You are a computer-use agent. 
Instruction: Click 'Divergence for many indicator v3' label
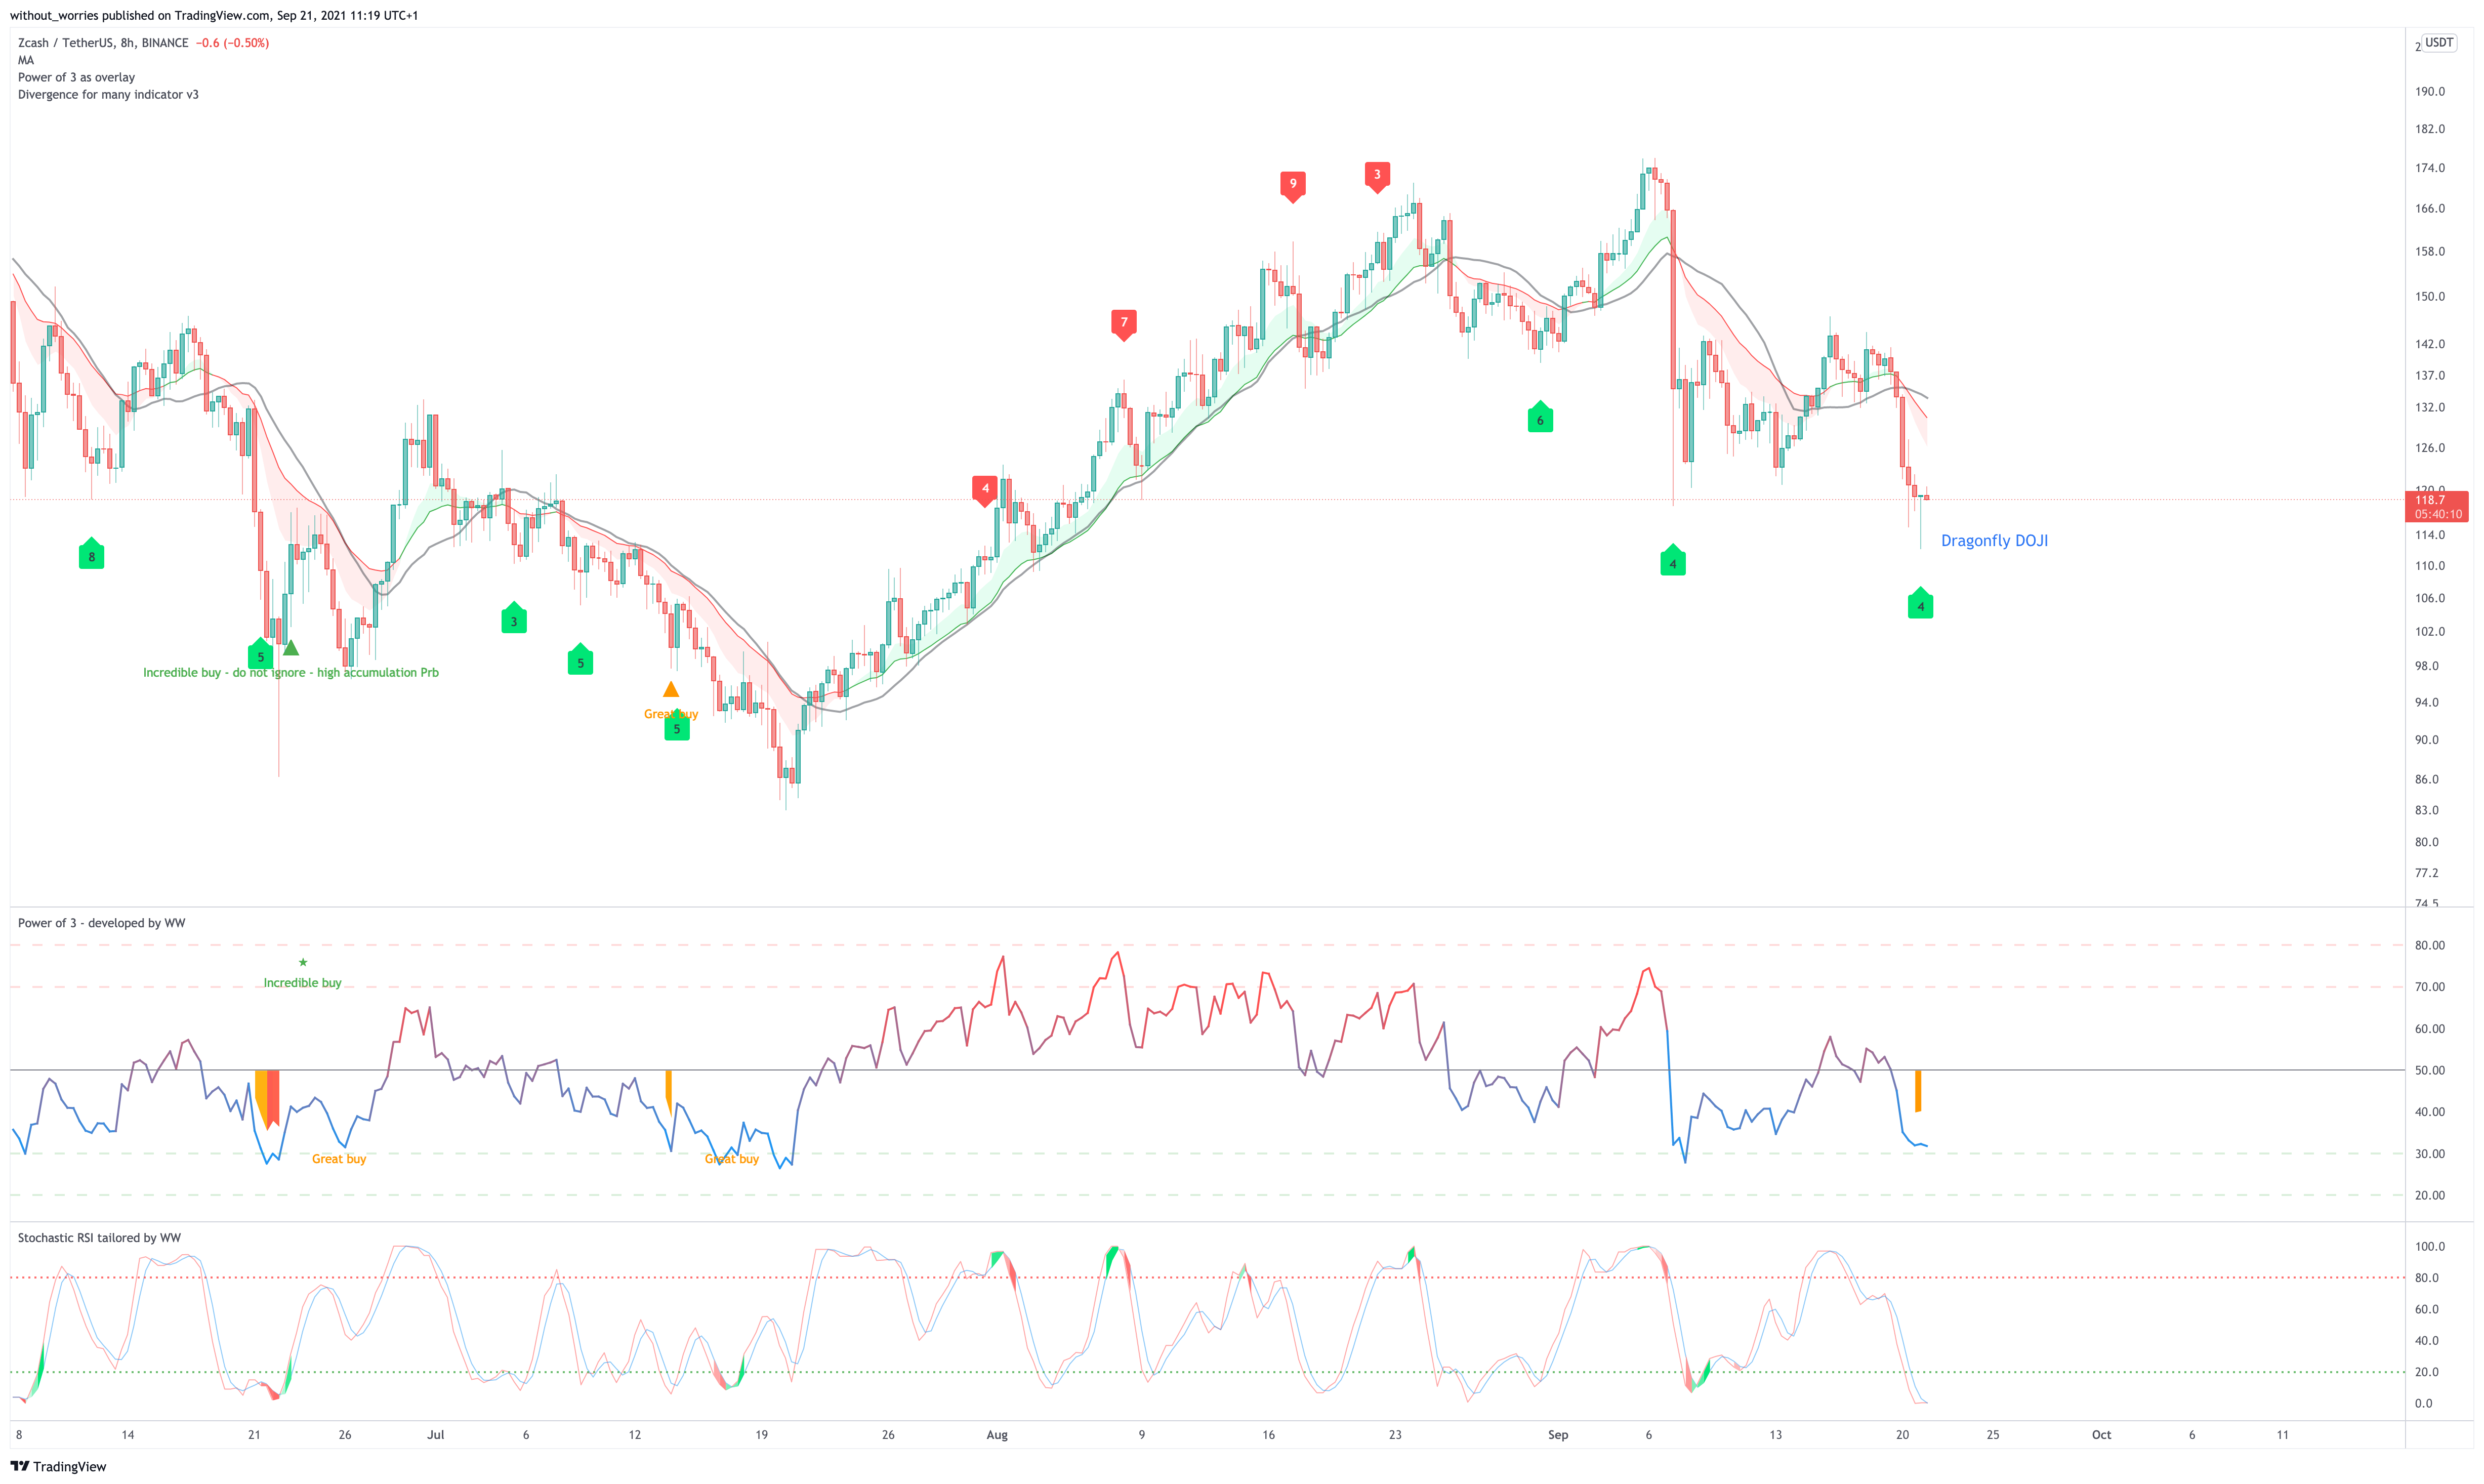pyautogui.click(x=108, y=94)
